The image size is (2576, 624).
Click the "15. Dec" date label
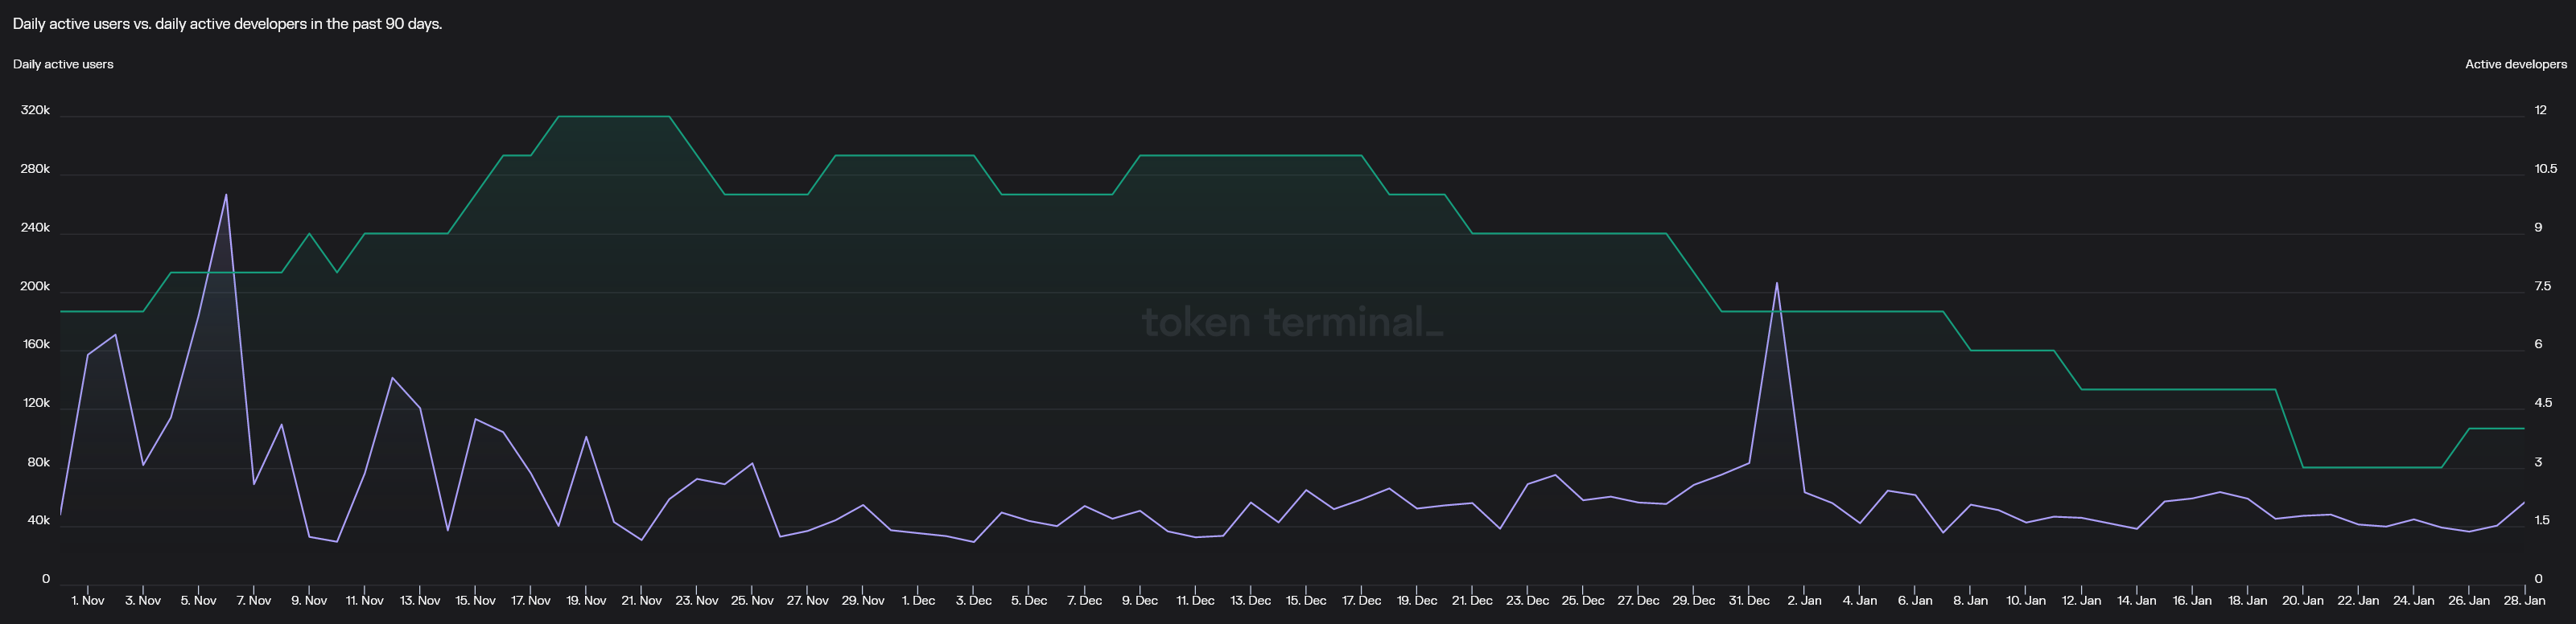1306,601
